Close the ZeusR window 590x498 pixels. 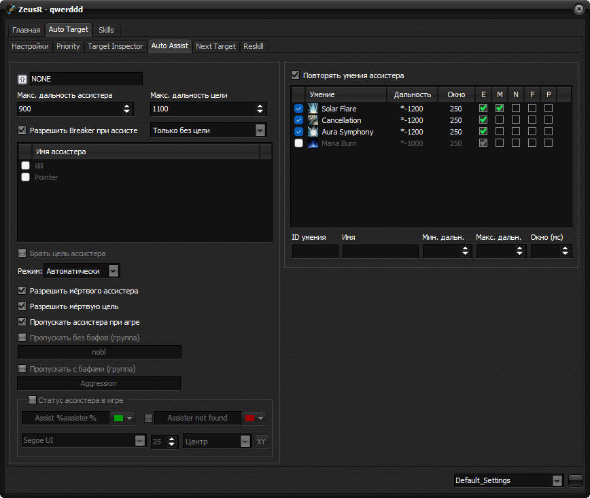[x=578, y=9]
